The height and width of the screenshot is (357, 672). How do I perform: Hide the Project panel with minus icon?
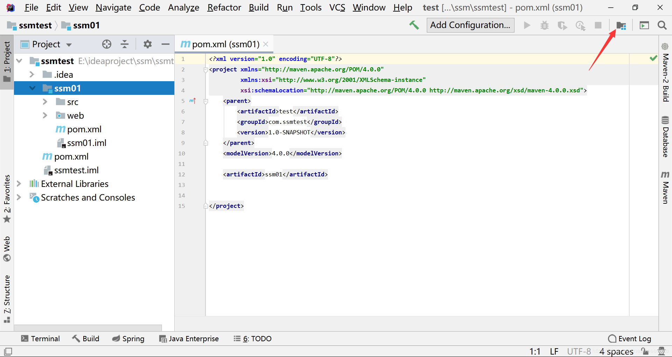coord(166,44)
